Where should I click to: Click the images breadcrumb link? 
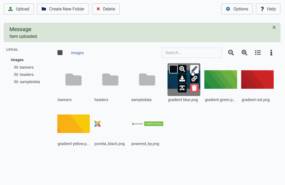pos(77,53)
